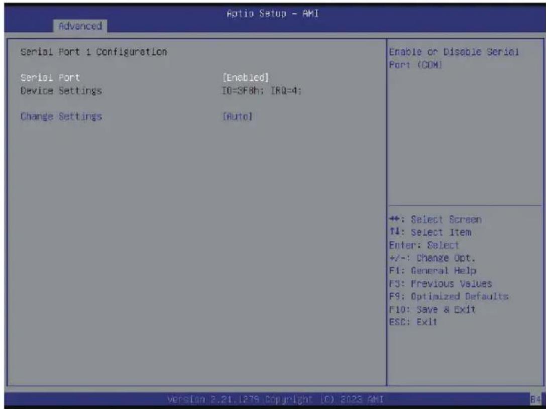Image resolution: width=546 pixels, height=409 pixels.
Task: Select the Advanced tab
Action: pos(80,26)
